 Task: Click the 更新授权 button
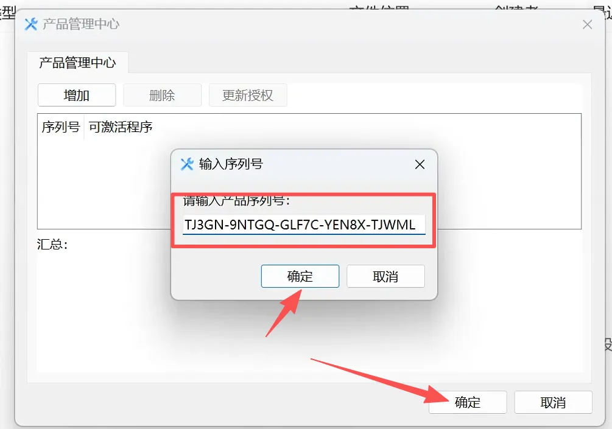pos(248,95)
